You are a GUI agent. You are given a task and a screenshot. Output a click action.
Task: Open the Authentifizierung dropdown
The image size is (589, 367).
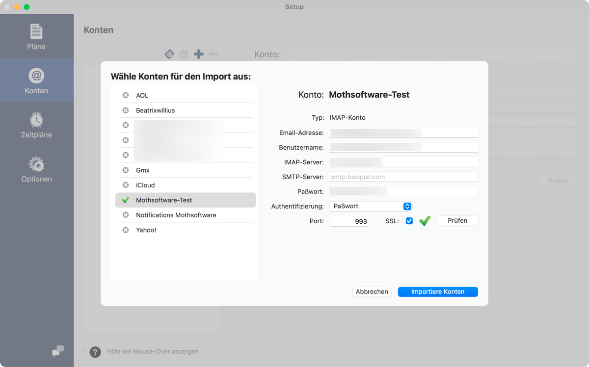371,207
